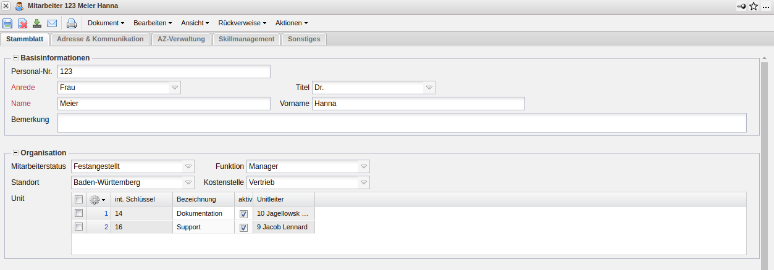This screenshot has width=774, height=270.
Task: Click the green download arrow icon
Action: click(x=37, y=23)
